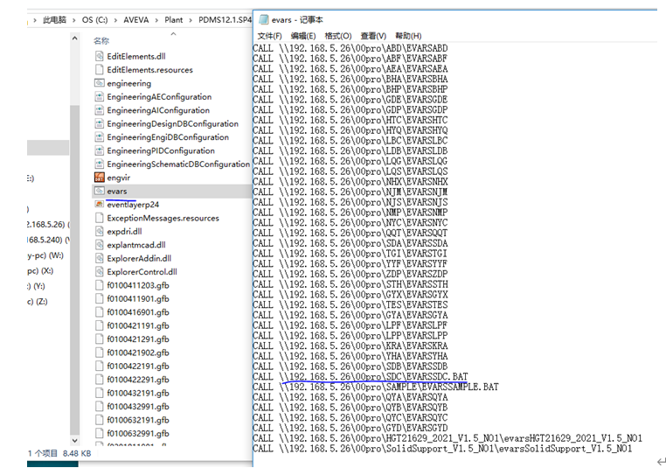666x468 pixels.
Task: Click the 名称 column header to sort
Action: (x=101, y=41)
